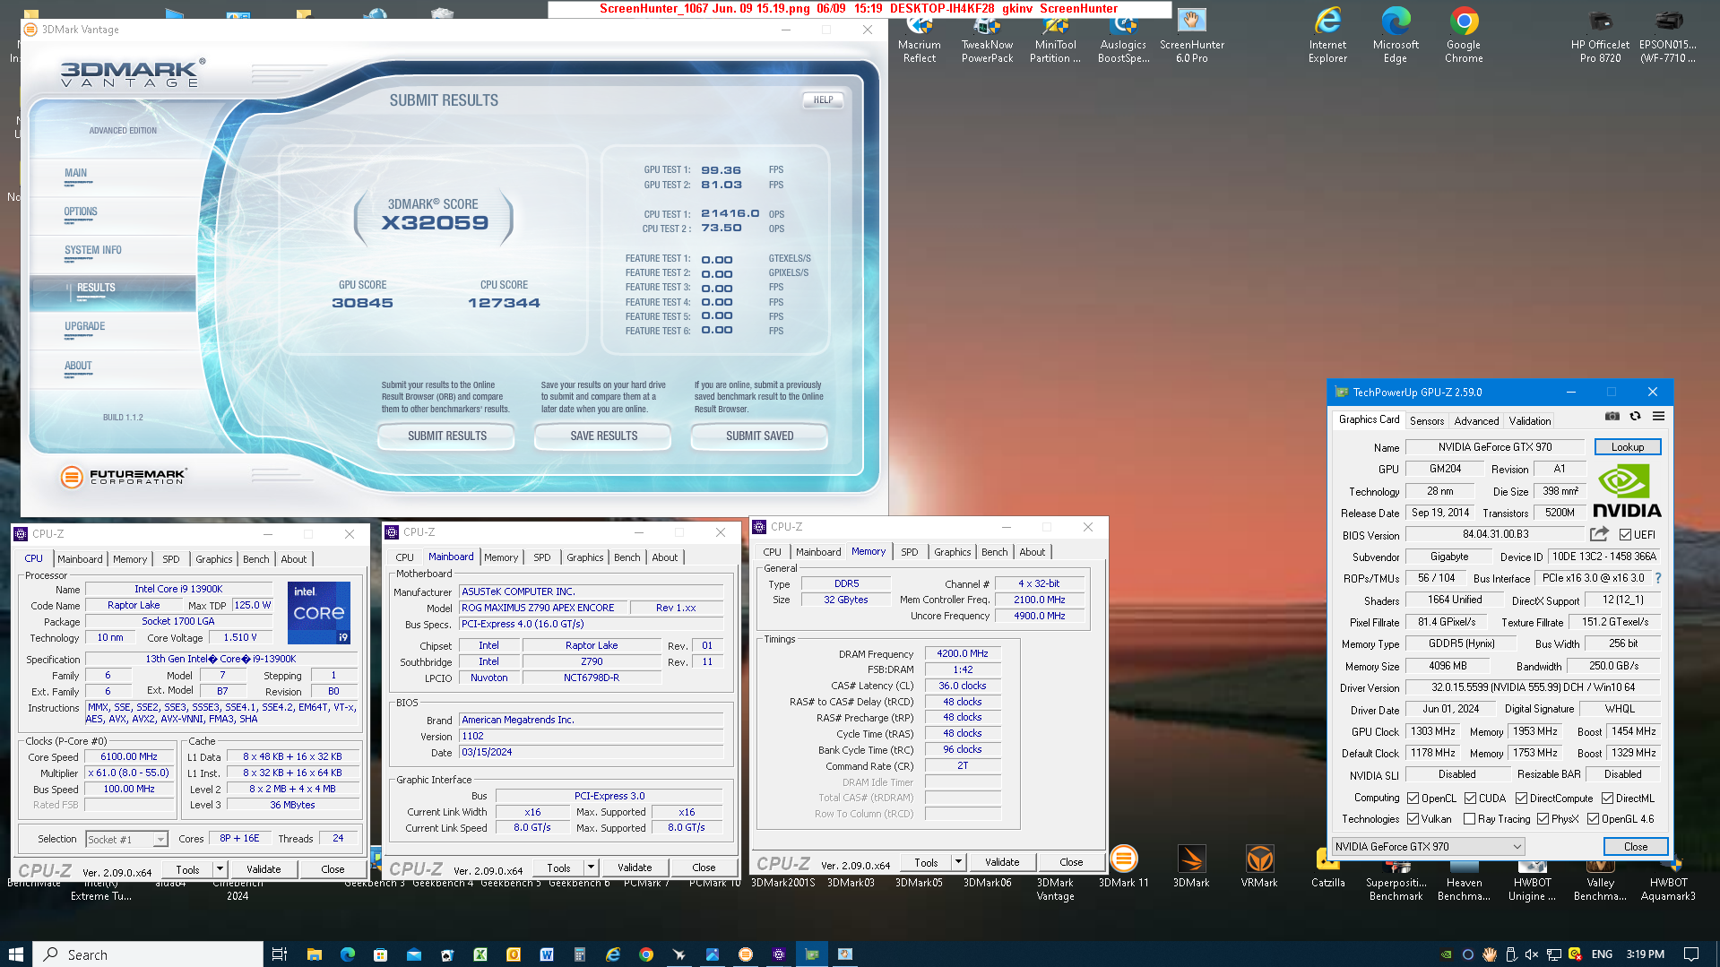
Task: Open TweakNow PowerPack desktop icon
Action: pos(987,38)
